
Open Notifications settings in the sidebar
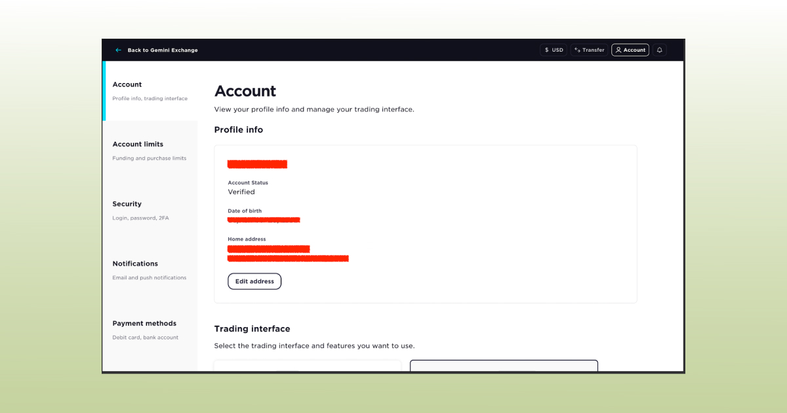[x=135, y=264]
